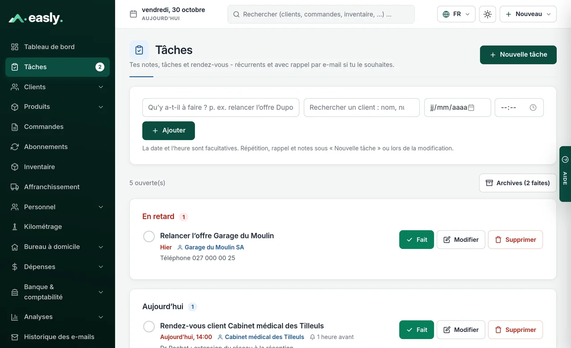This screenshot has width=571, height=348.
Task: Click the 'Aujourd'hui, 14:00' due time
Action: (x=186, y=337)
